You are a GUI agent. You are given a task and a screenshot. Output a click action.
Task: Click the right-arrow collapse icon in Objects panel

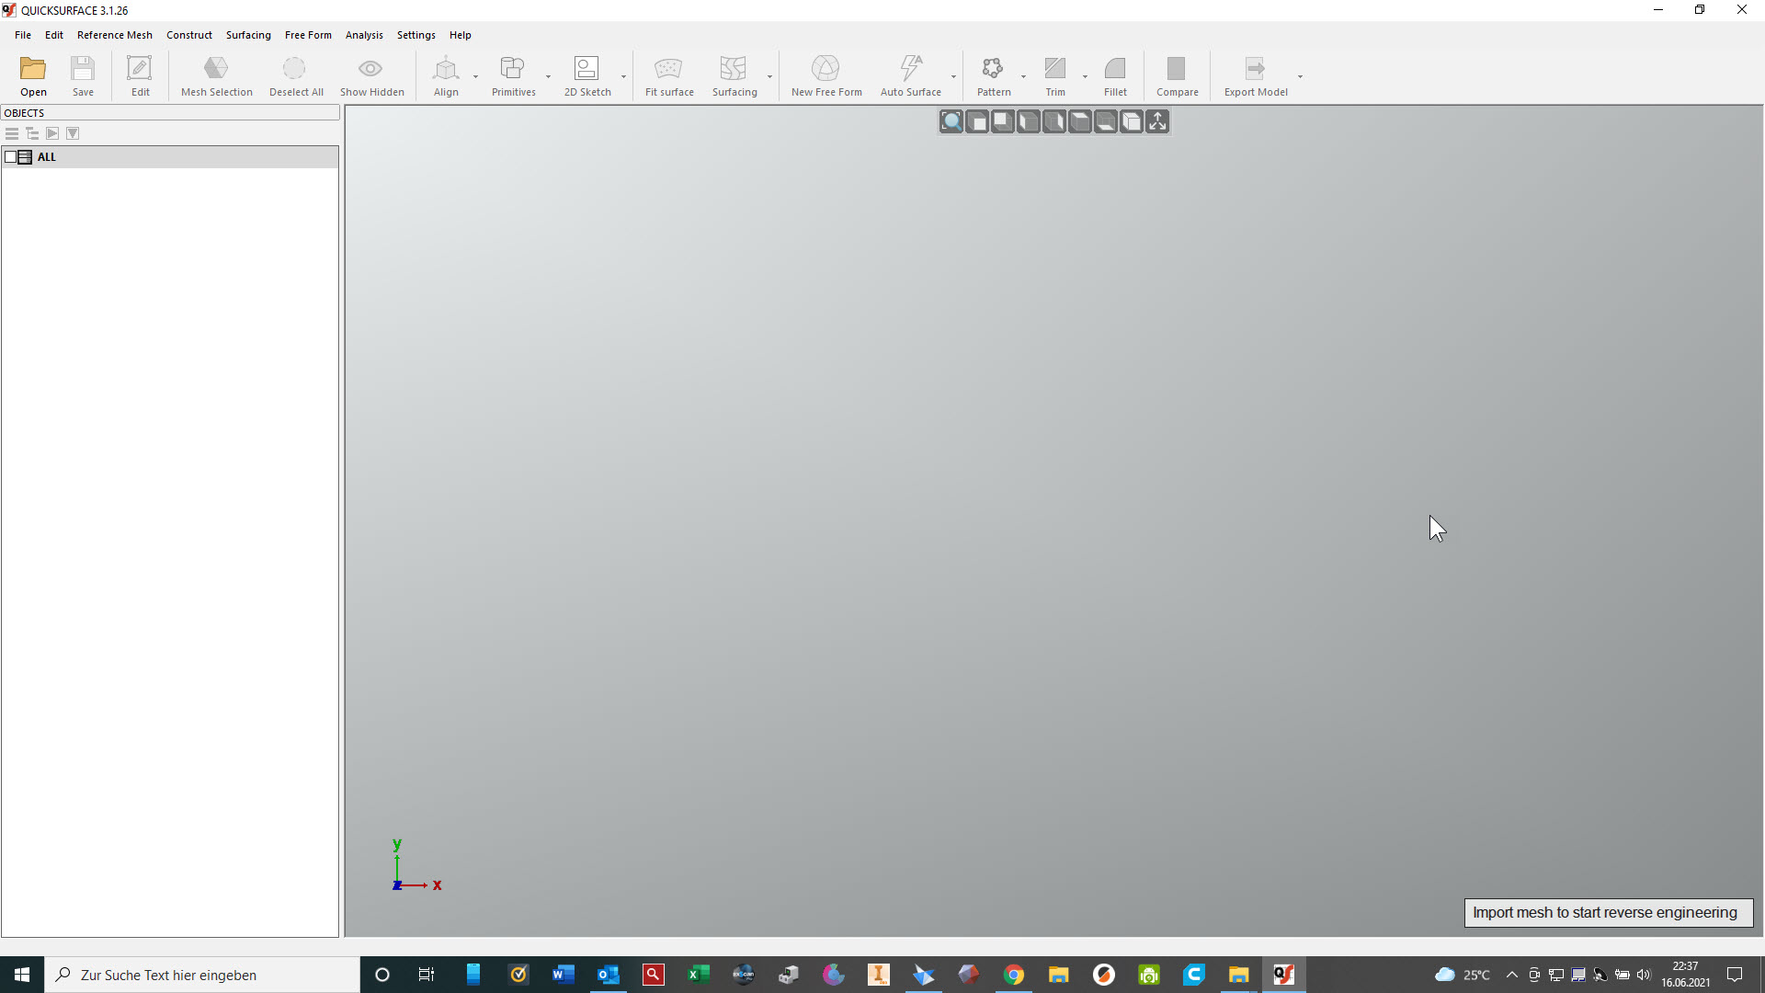(52, 133)
